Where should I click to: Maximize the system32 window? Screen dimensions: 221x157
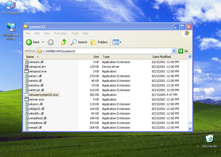182,26
